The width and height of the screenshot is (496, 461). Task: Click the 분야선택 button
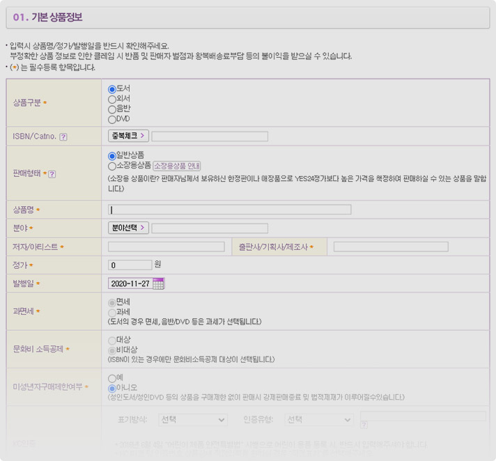pyautogui.click(x=128, y=228)
